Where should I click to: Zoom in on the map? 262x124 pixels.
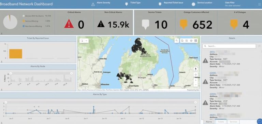(x=196, y=80)
